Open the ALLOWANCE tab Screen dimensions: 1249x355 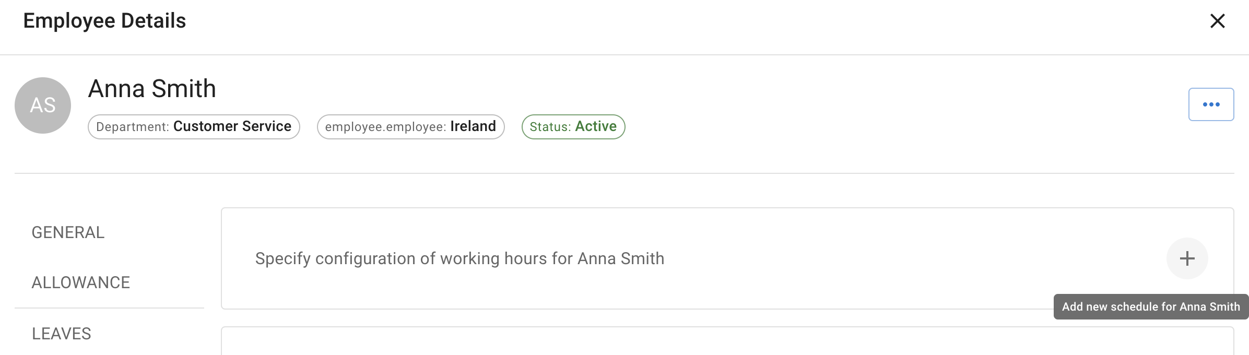tap(81, 282)
